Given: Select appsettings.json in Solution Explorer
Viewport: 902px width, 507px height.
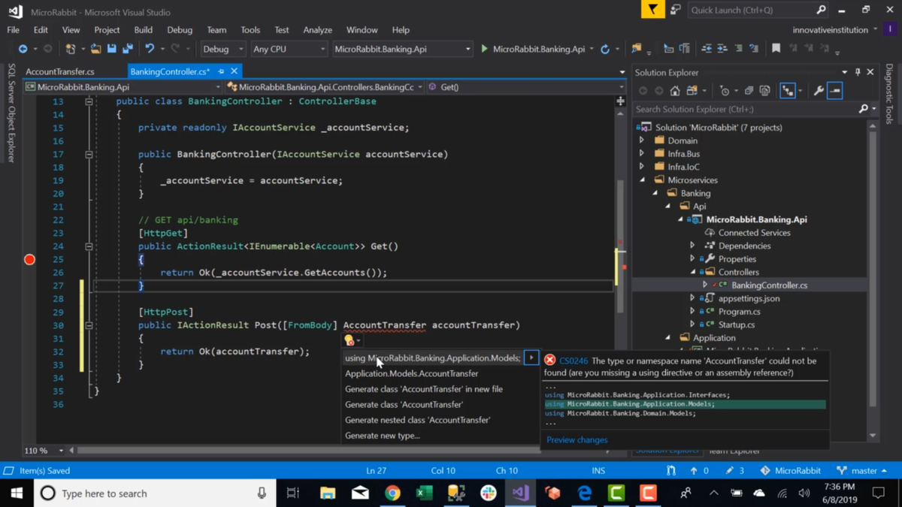Looking at the screenshot, I should tap(748, 298).
